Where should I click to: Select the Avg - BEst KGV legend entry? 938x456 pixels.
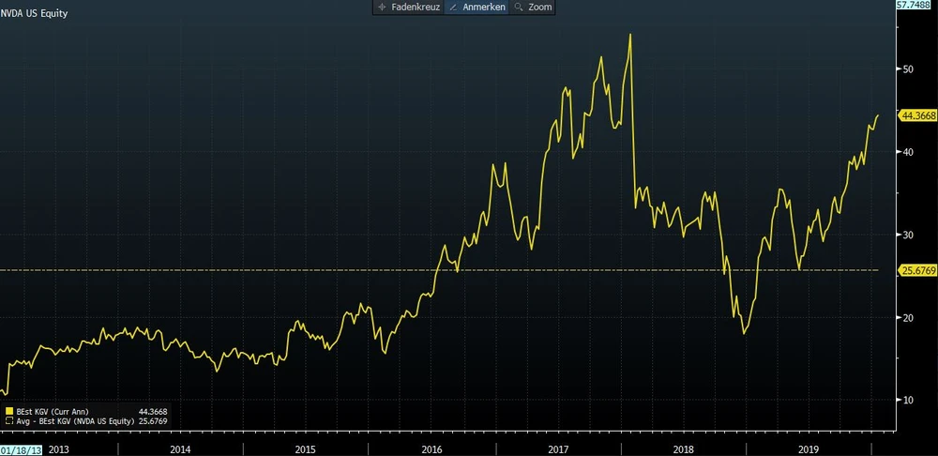[72, 421]
